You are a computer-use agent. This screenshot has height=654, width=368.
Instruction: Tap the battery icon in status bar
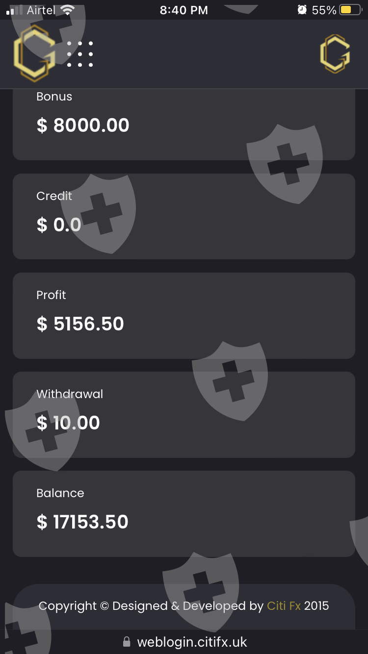tap(350, 10)
